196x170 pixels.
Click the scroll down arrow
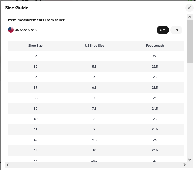[190, 160]
